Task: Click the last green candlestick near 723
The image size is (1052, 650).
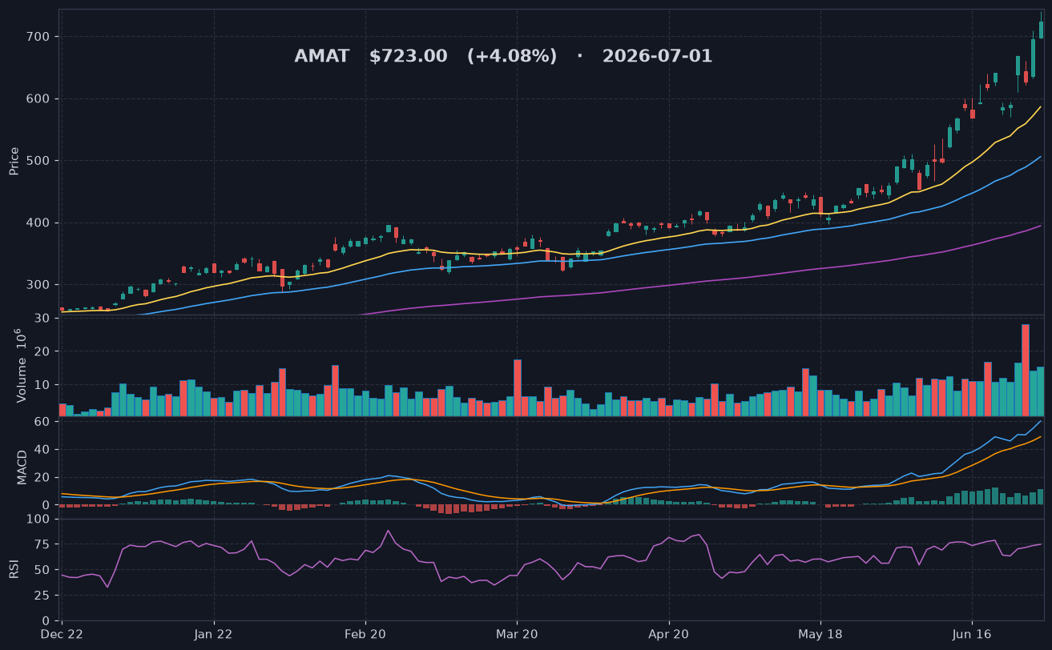Action: [1041, 30]
